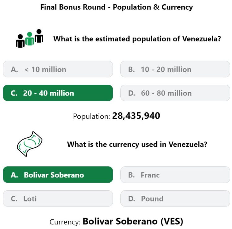Click the Venezuela currency question text
232x229 pixels.
coord(137,144)
